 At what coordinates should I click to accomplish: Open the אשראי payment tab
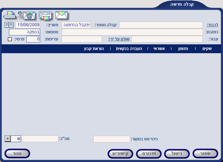coord(159,49)
